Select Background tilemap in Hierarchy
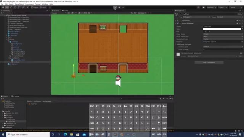This screenshot has width=244, height=137. (18, 44)
